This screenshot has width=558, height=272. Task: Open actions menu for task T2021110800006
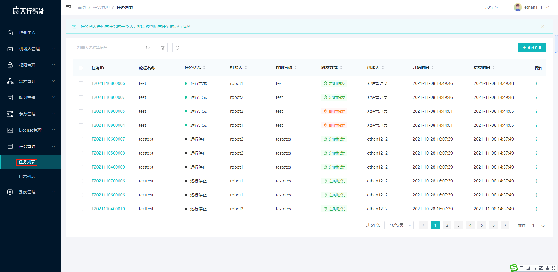click(537, 83)
